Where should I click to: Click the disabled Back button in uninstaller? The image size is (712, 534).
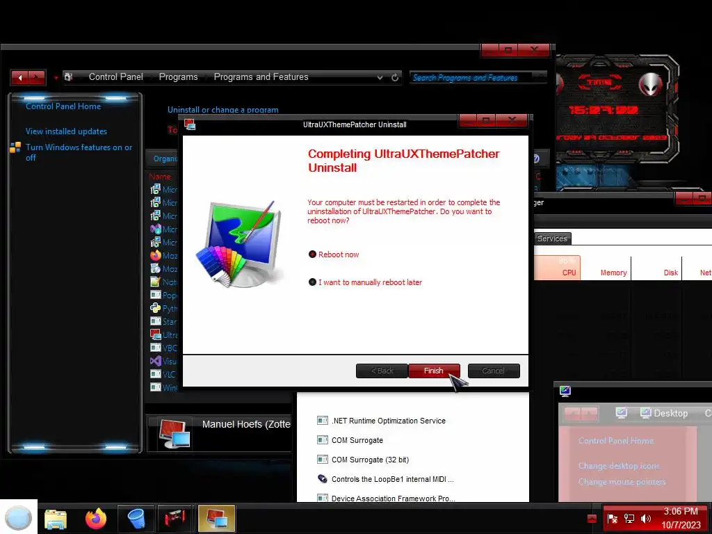pyautogui.click(x=382, y=371)
